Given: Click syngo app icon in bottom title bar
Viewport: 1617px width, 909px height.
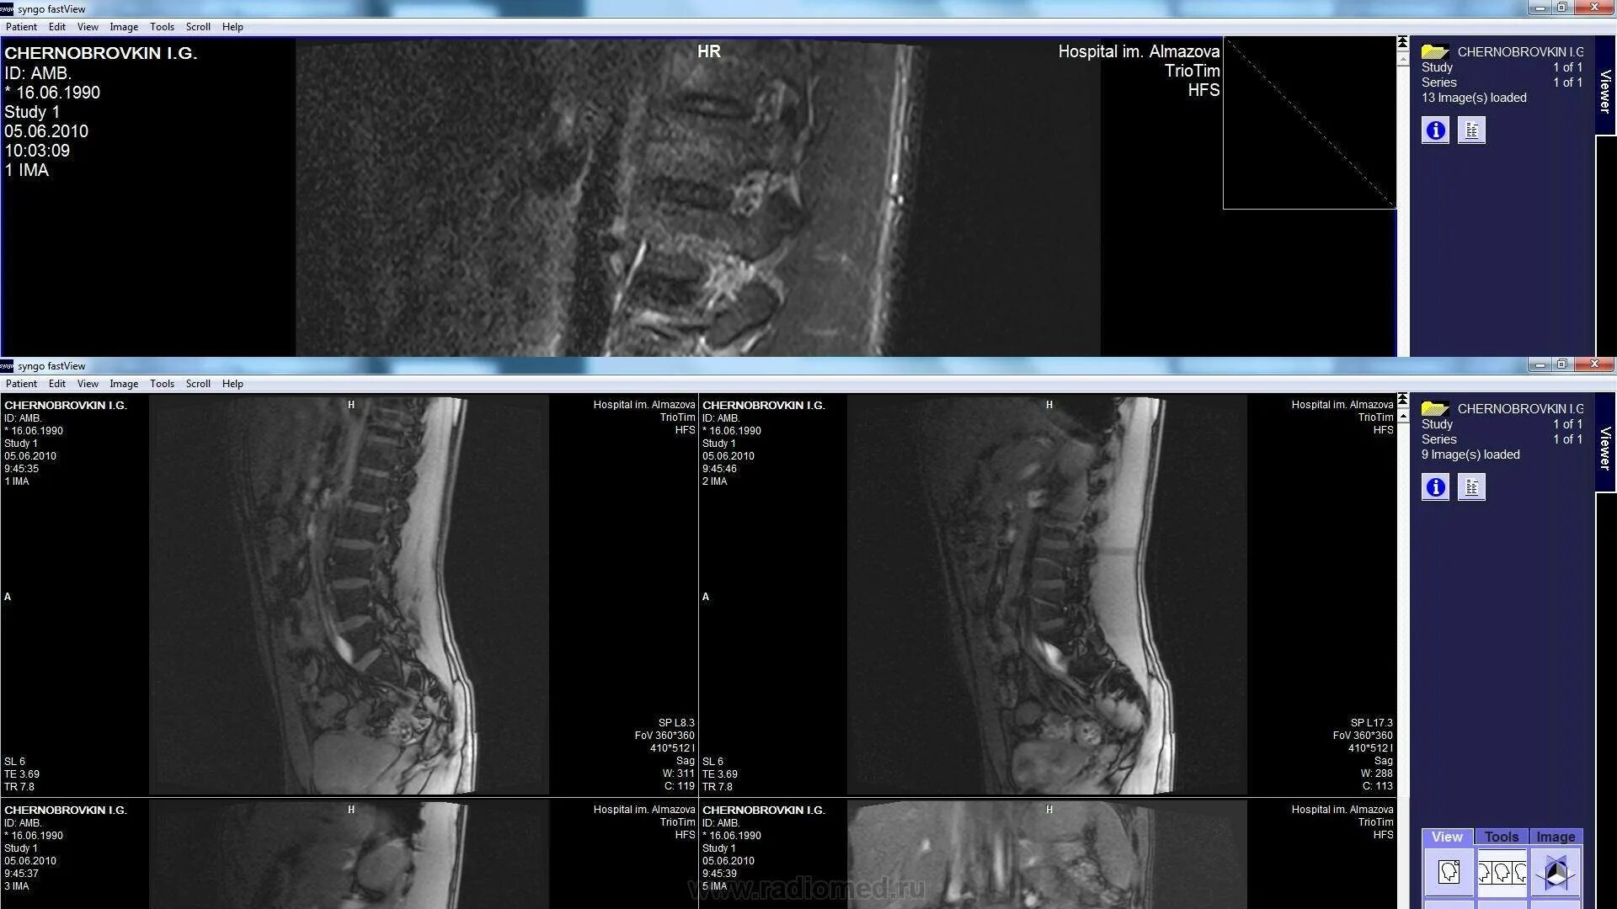Looking at the screenshot, I should coord(7,365).
